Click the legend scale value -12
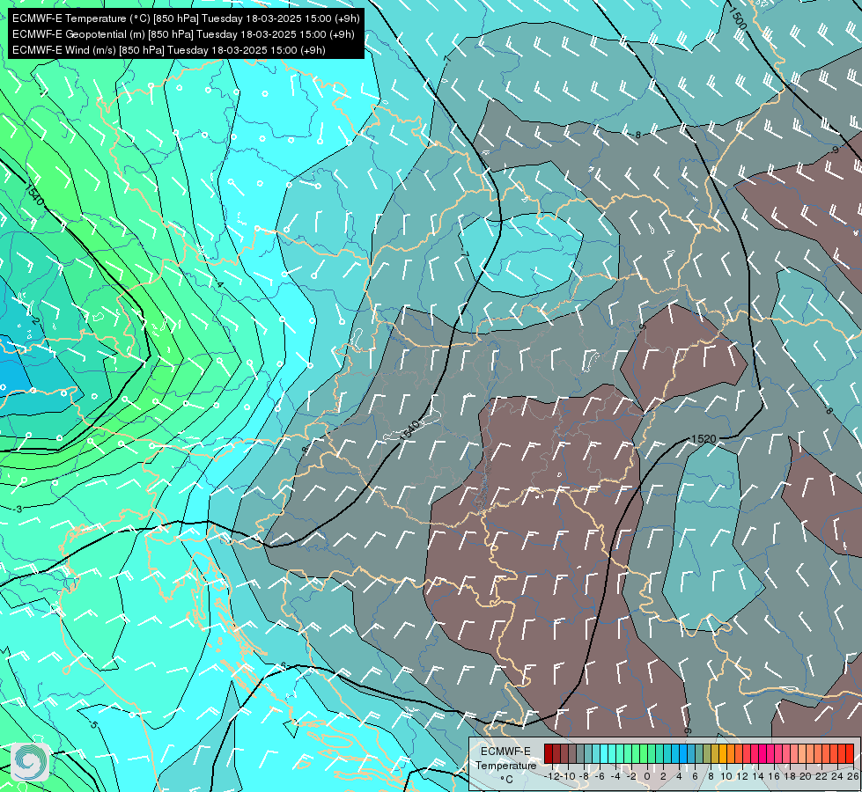 coord(552,776)
